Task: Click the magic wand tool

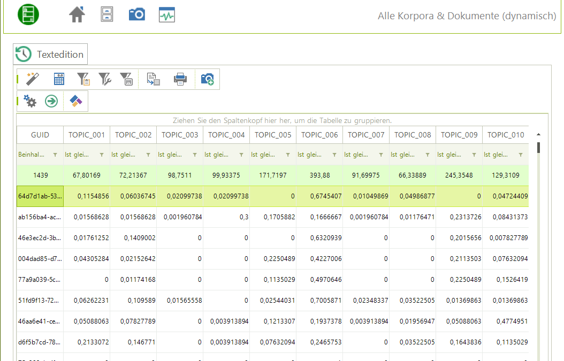Action: (x=33, y=79)
